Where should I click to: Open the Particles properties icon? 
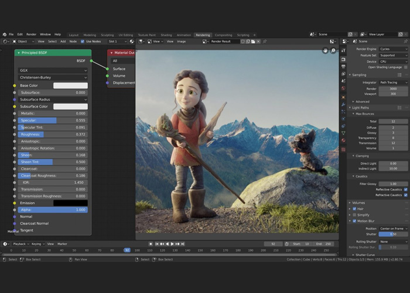coord(343,112)
